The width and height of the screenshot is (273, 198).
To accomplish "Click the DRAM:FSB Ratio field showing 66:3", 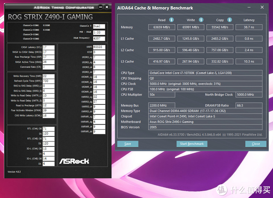I will [249, 105].
